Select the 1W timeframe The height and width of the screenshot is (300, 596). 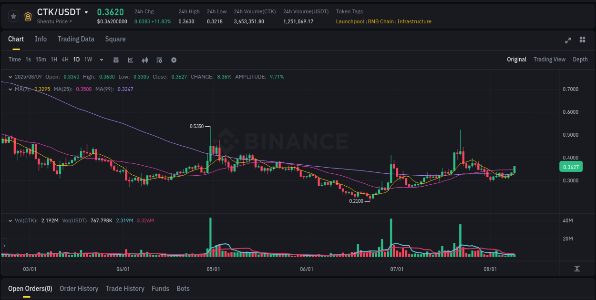click(x=88, y=60)
